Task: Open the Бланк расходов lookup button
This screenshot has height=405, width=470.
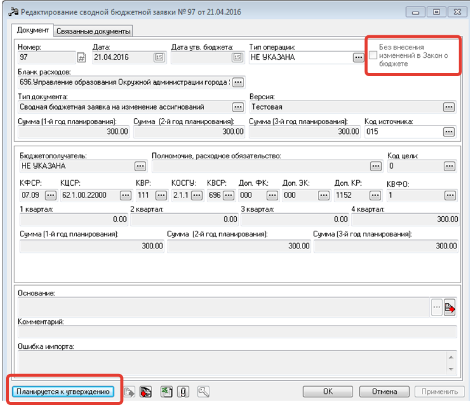Action: [x=238, y=82]
